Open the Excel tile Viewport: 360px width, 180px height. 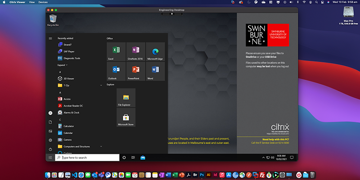[116, 51]
